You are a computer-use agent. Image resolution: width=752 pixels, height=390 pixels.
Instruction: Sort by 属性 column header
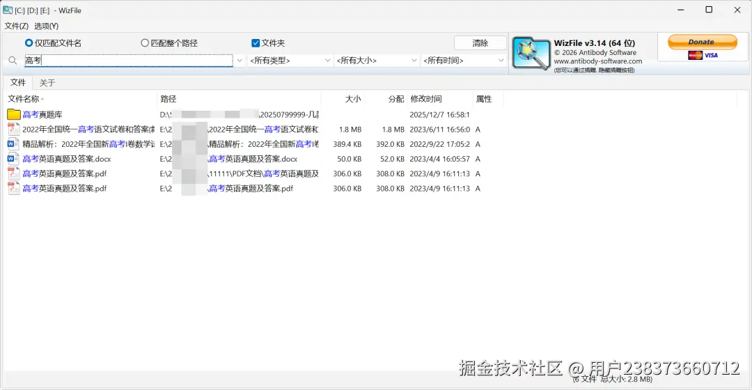(487, 99)
